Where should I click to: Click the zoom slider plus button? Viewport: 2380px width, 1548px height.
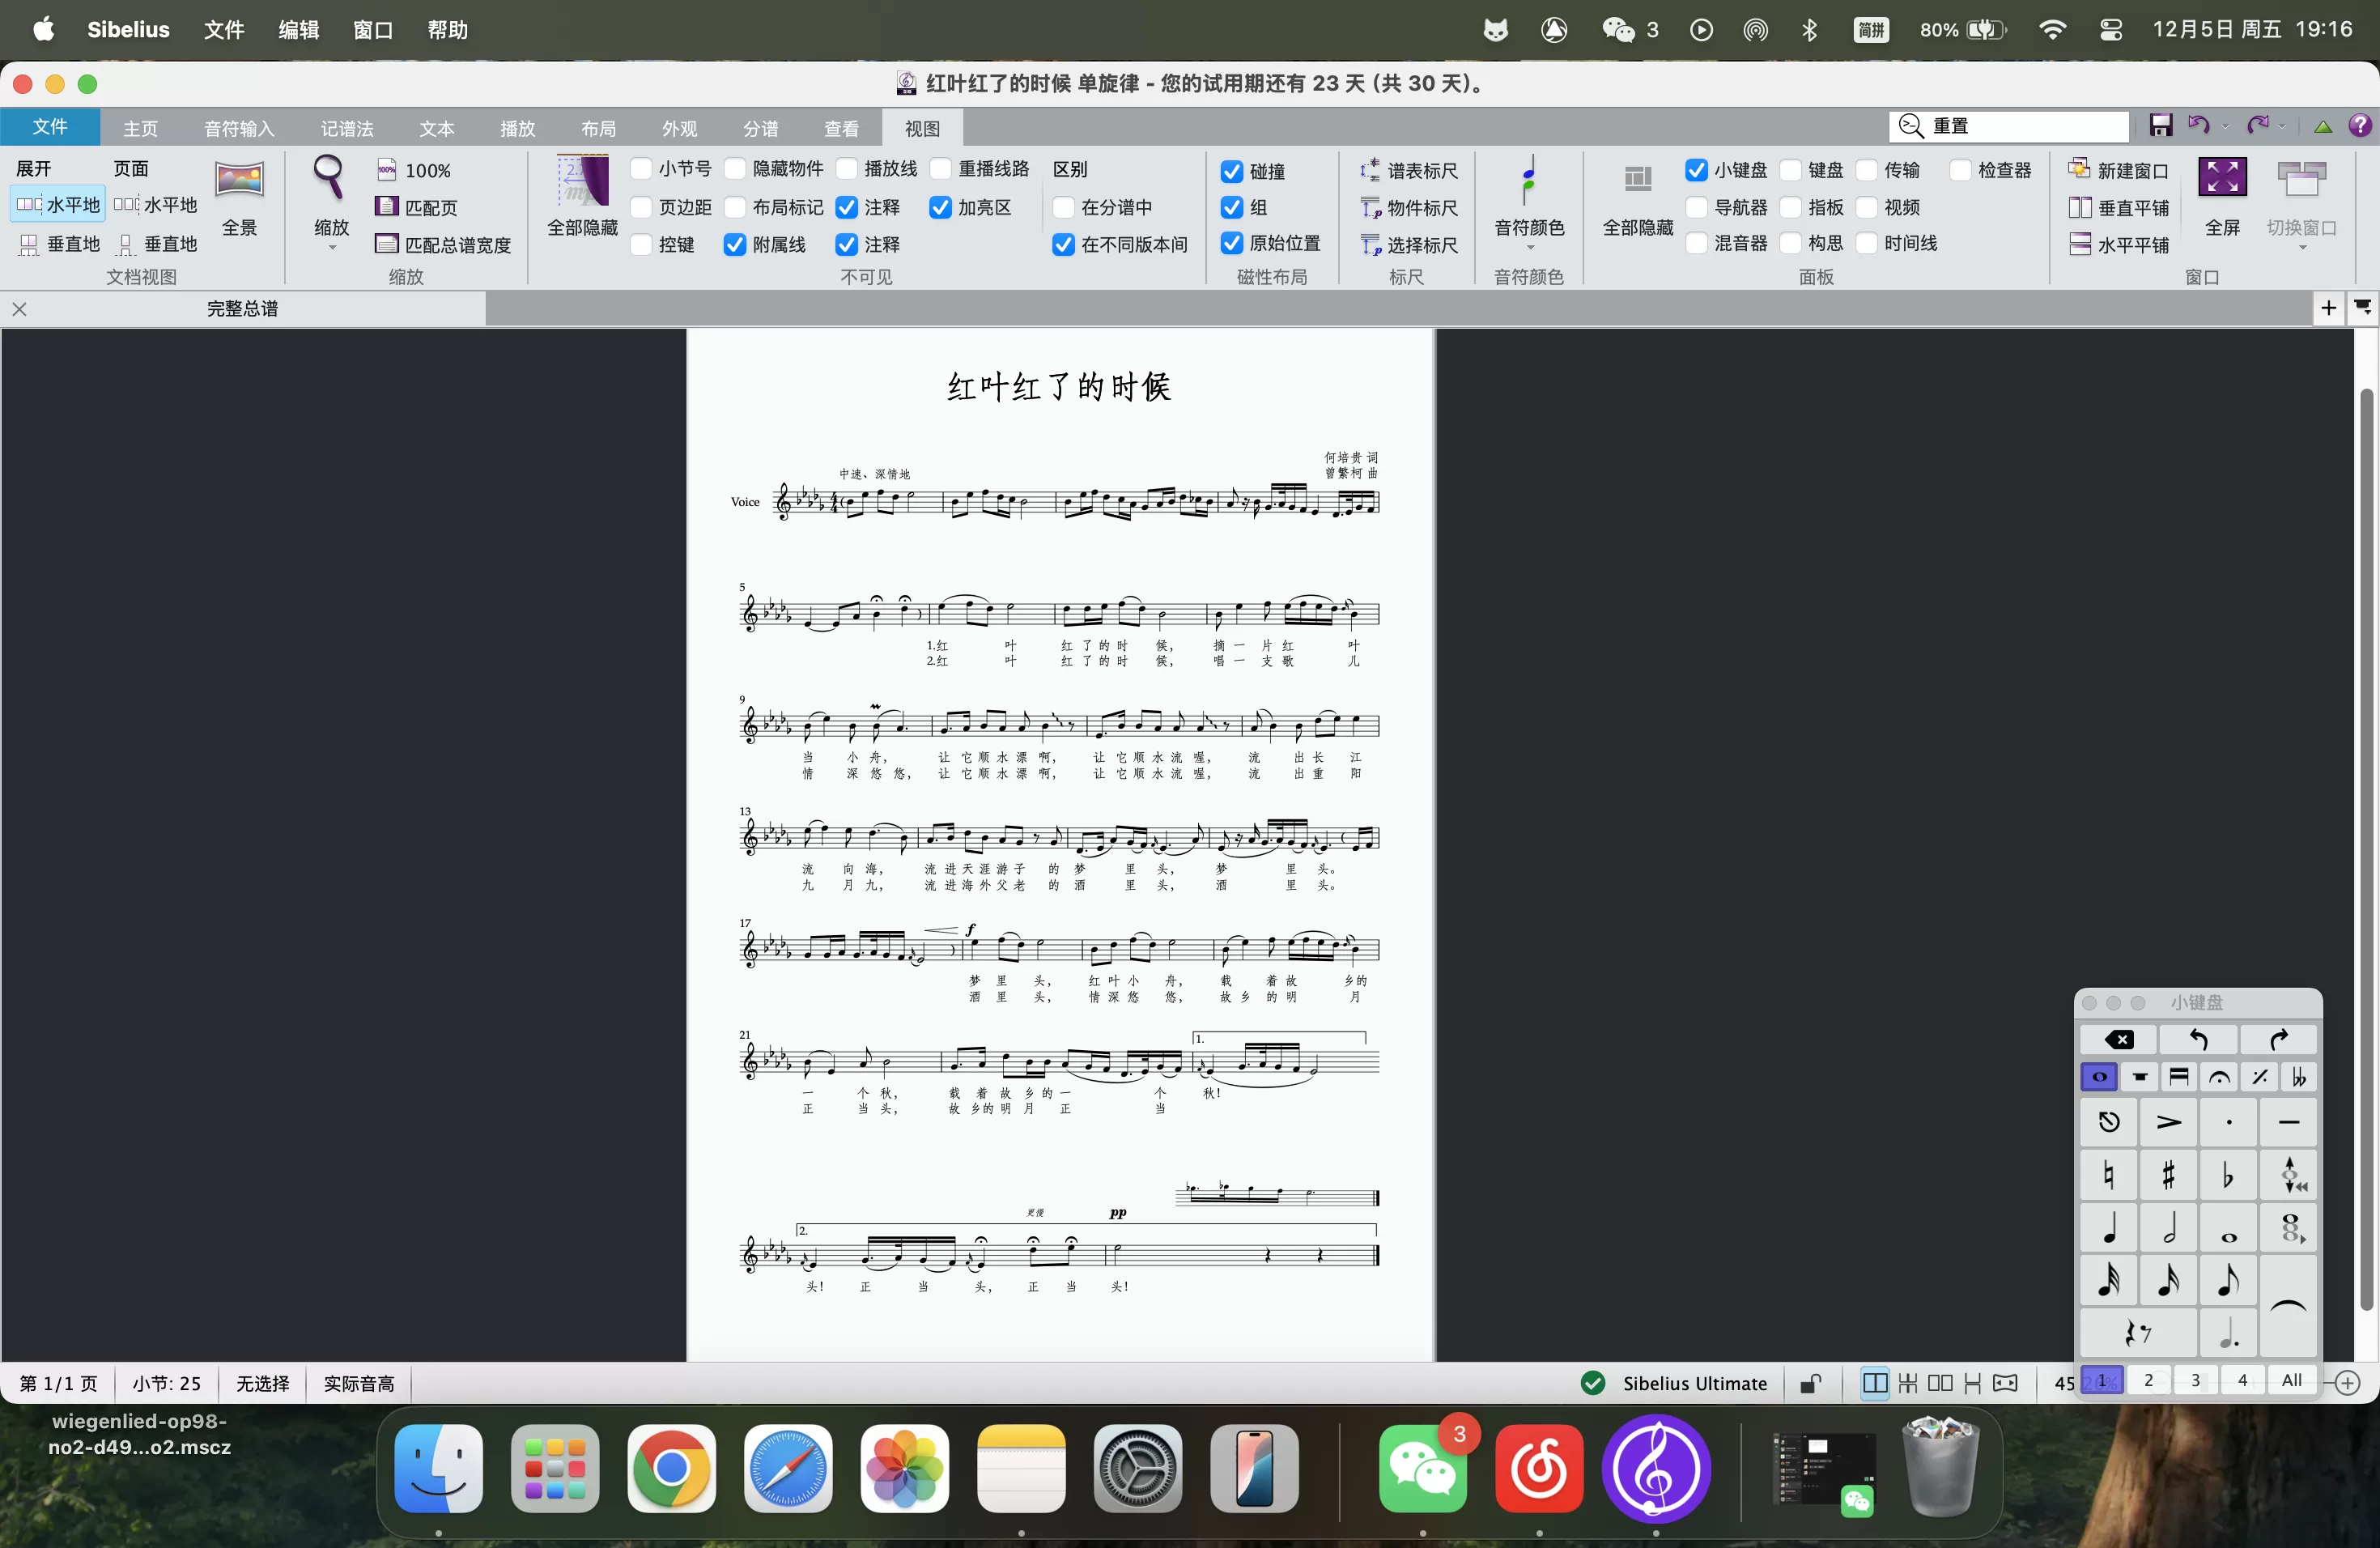point(2347,1383)
